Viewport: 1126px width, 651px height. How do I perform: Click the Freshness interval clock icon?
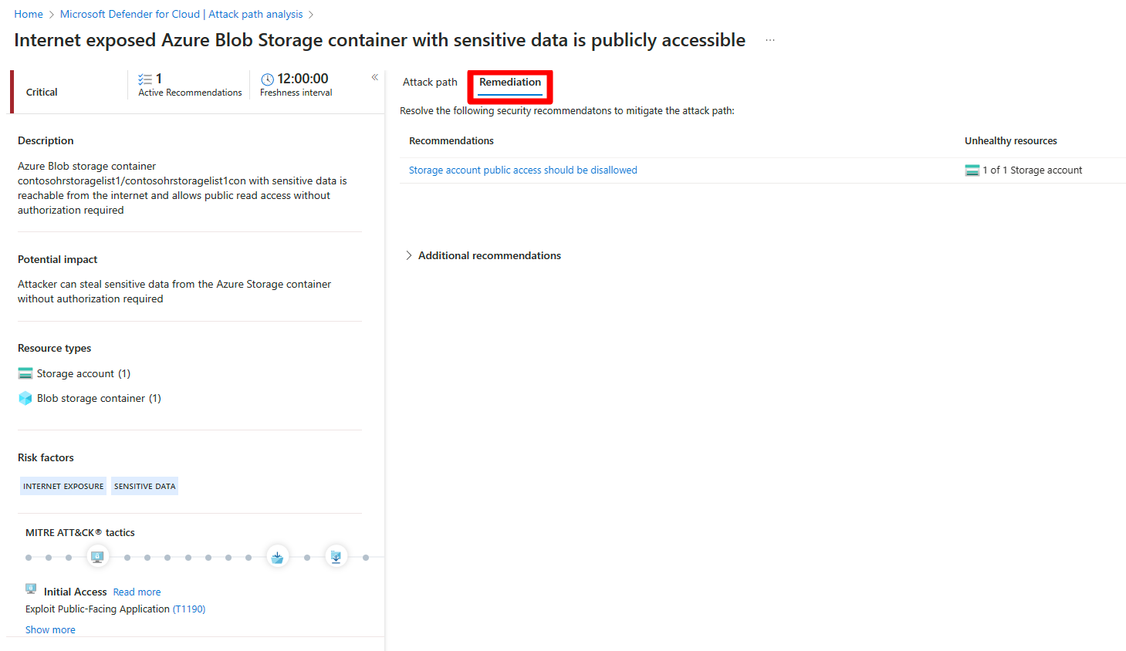[x=268, y=79]
